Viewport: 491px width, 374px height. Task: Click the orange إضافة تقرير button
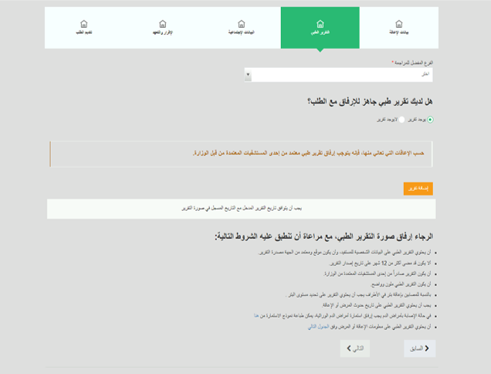(418, 189)
